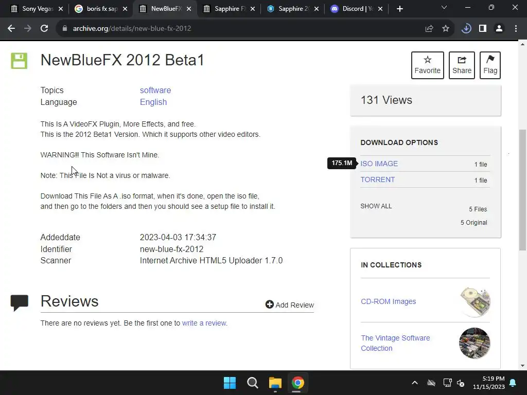Click the forward navigation arrow
The image size is (527, 395).
click(28, 29)
